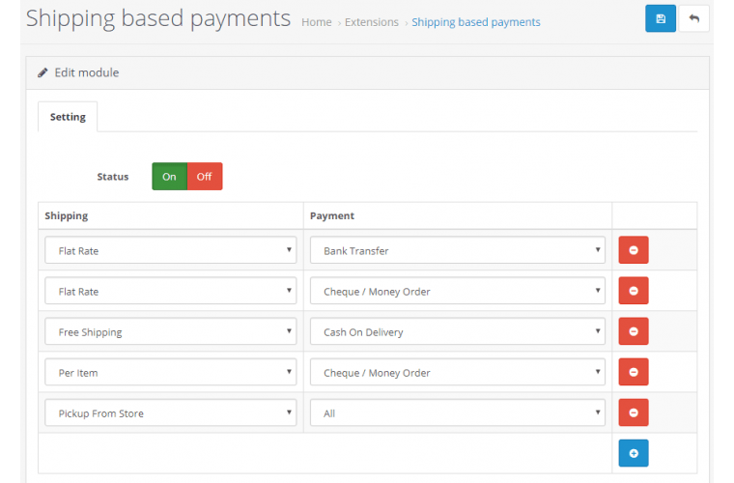The image size is (734, 483).
Task: Open Cheque / Money Order dropdown in Per Item row
Action: pos(458,372)
